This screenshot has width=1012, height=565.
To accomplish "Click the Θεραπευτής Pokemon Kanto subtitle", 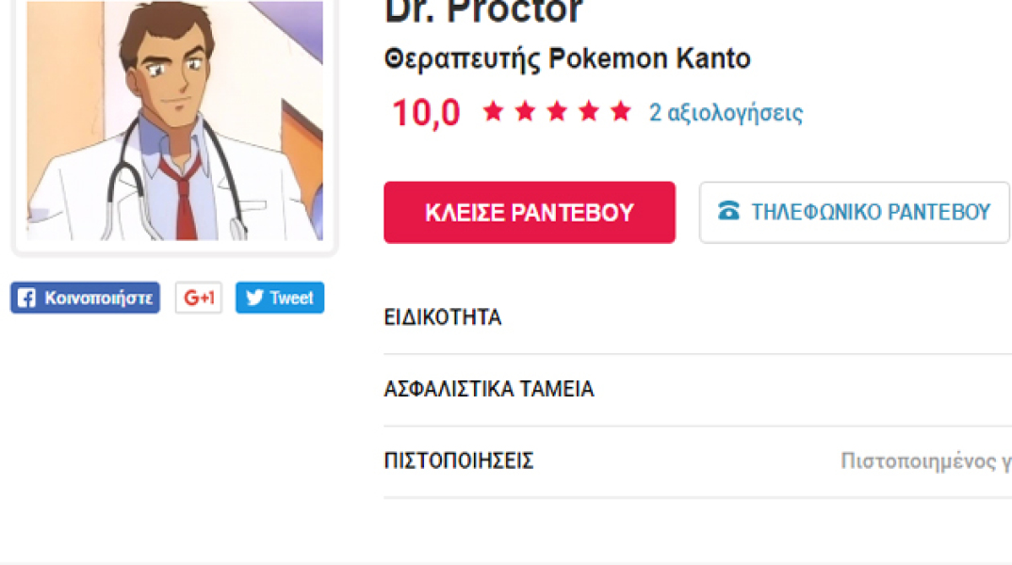I will tap(567, 59).
